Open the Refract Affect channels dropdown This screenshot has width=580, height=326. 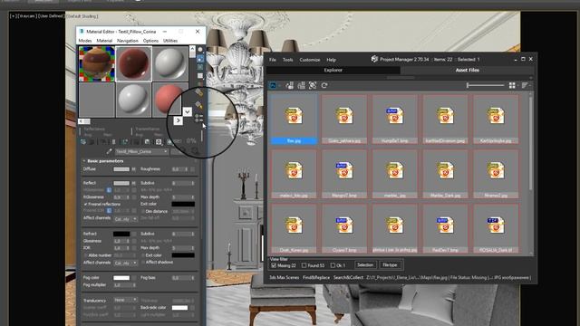(125, 263)
